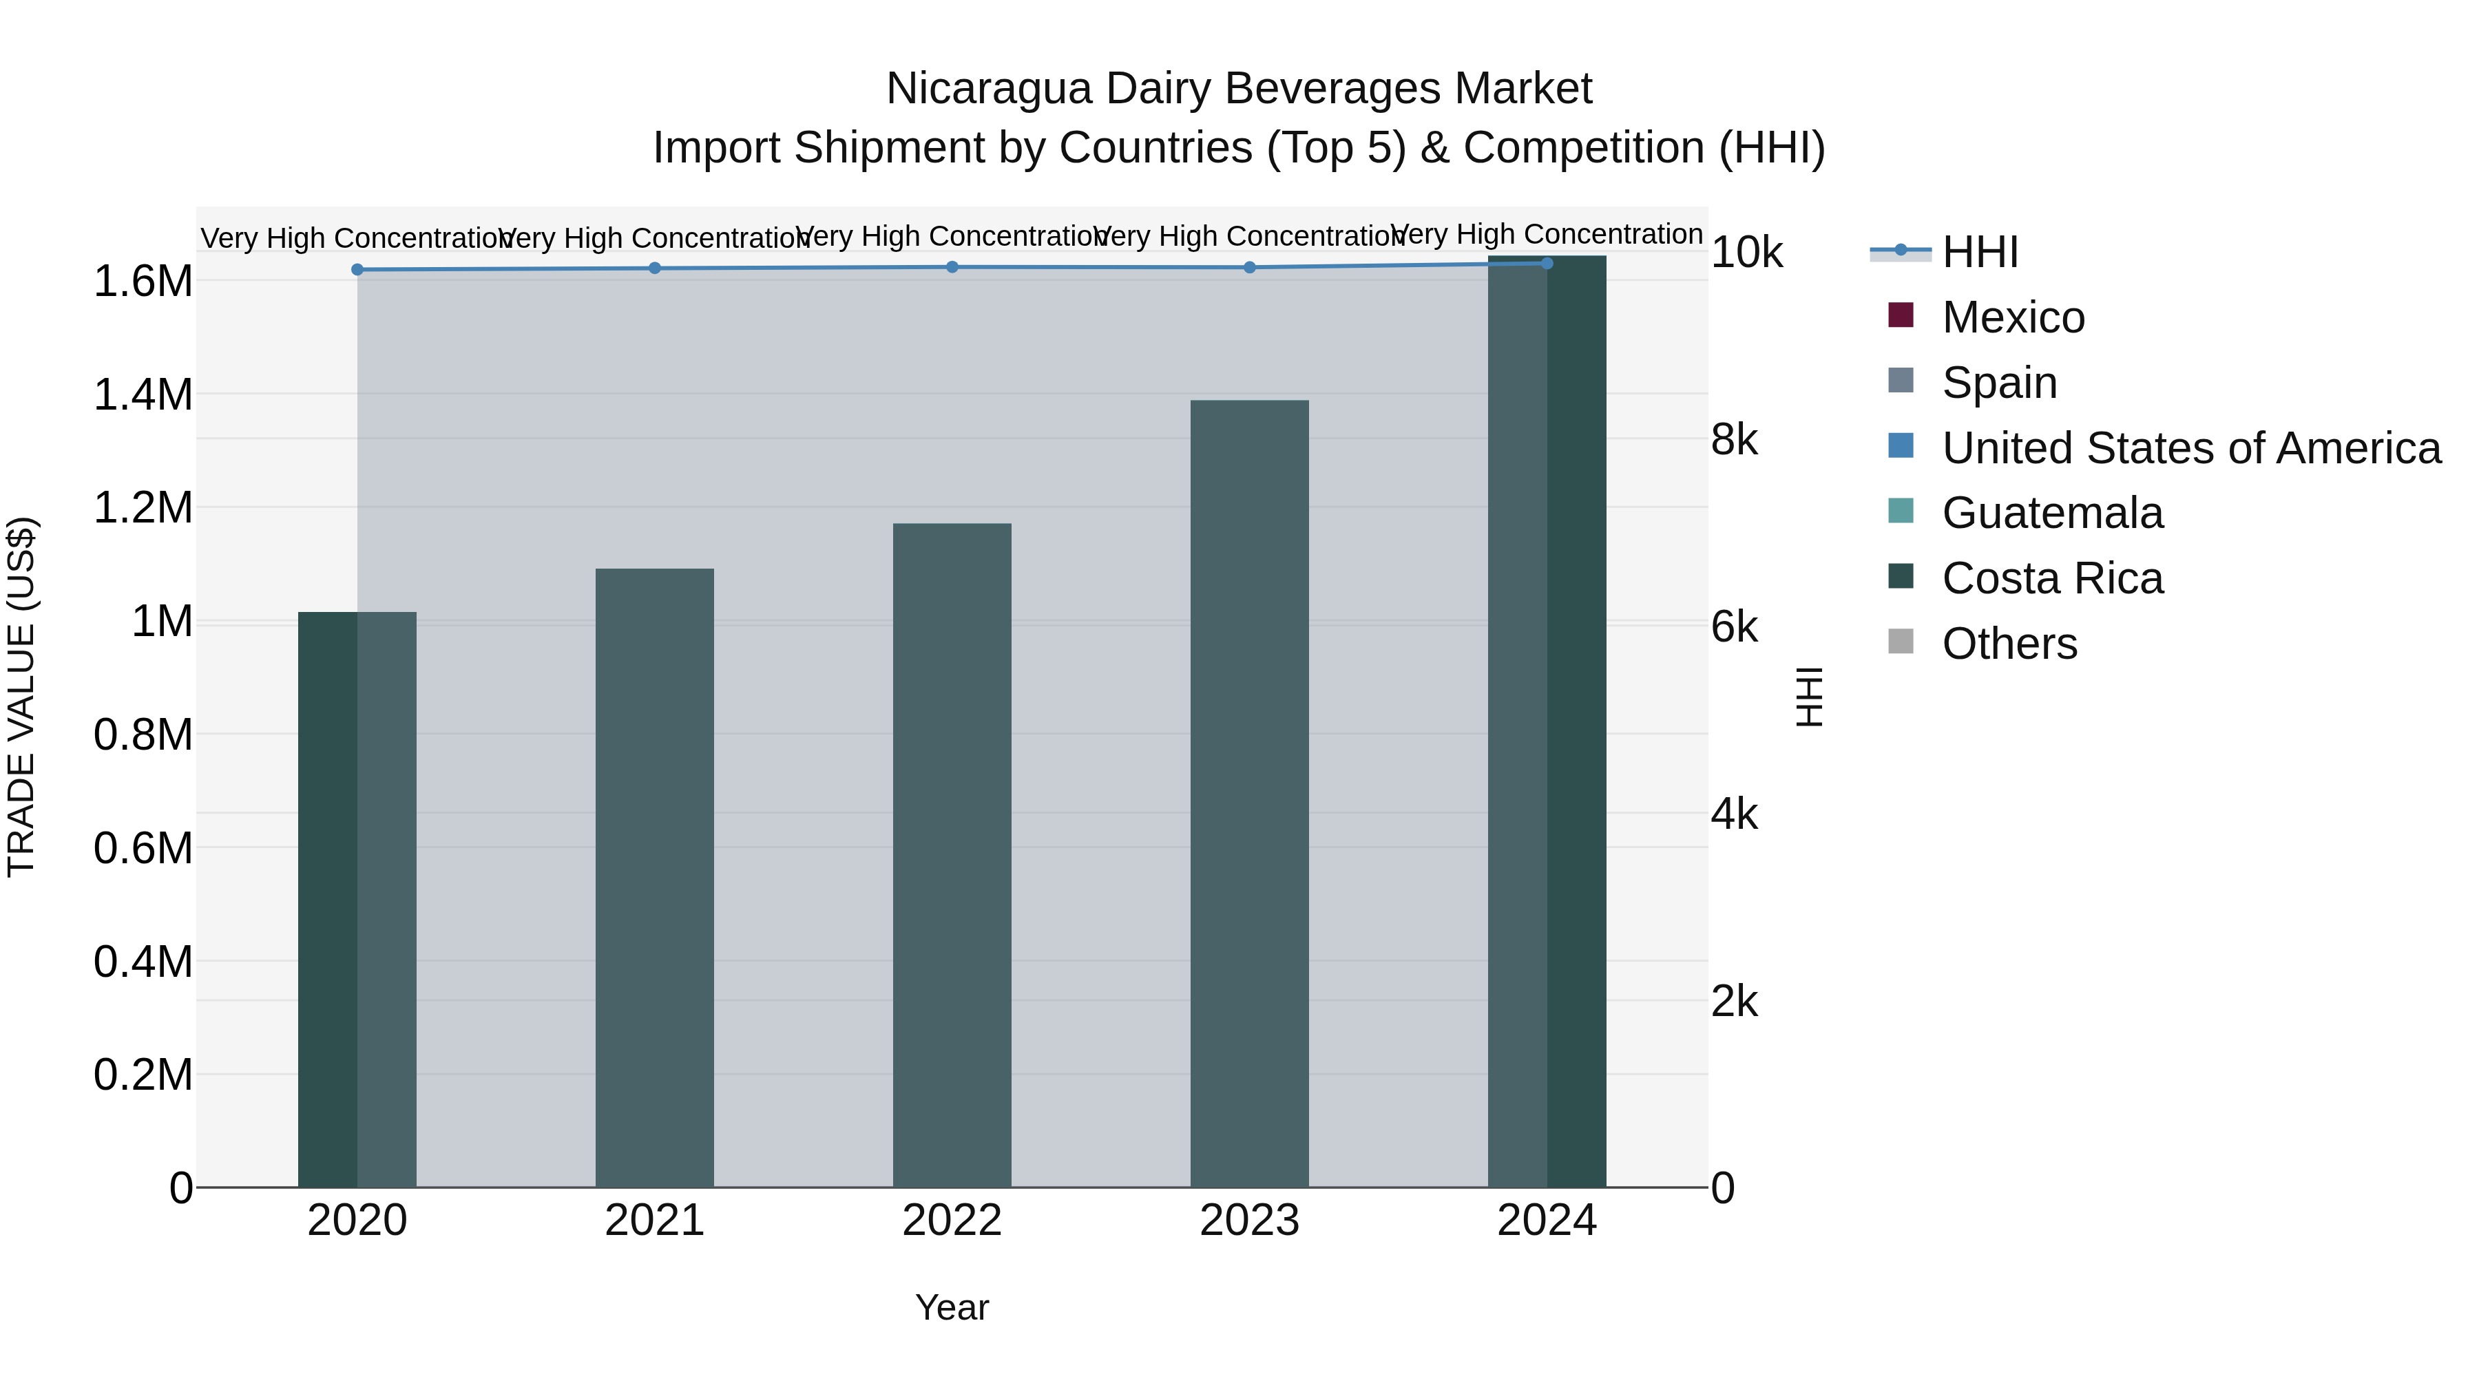Toggle the Mexico legend entry
The width and height of the screenshot is (2479, 1394).
pyautogui.click(x=1986, y=317)
